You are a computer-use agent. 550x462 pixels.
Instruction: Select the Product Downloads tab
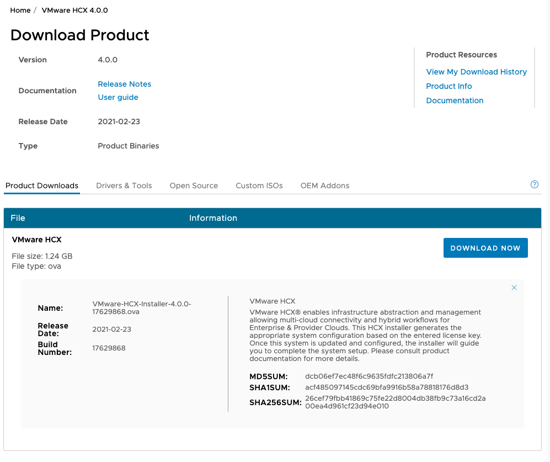point(42,185)
